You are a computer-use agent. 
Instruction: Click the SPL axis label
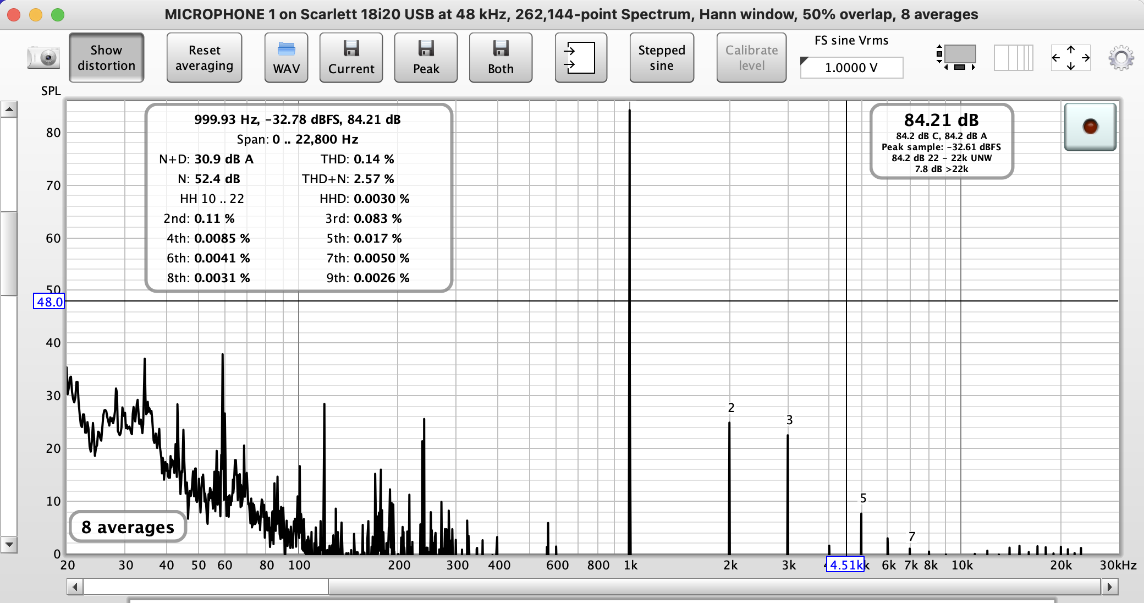[51, 91]
